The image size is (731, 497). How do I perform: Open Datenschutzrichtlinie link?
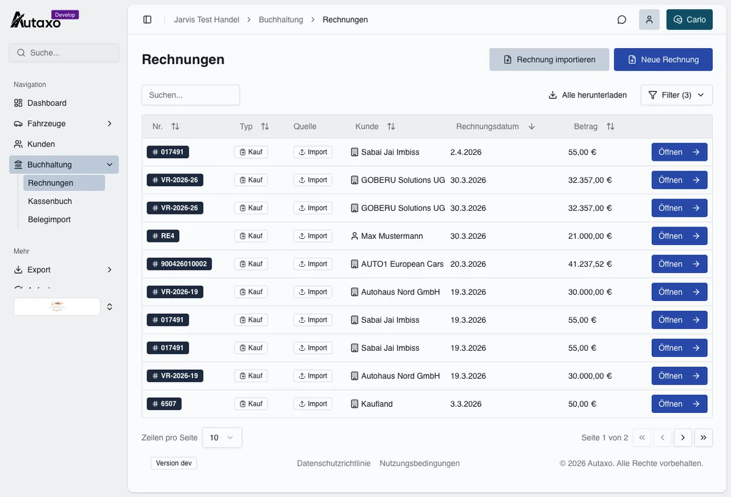(x=334, y=464)
